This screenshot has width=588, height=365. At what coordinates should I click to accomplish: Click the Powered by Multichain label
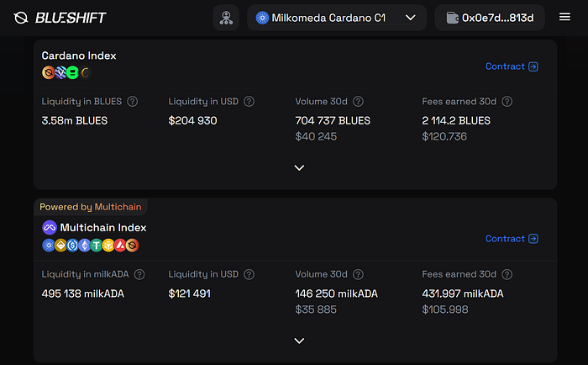(x=91, y=207)
